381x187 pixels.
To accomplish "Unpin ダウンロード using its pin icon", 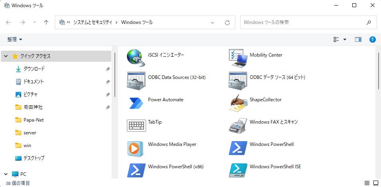I will click(x=108, y=69).
